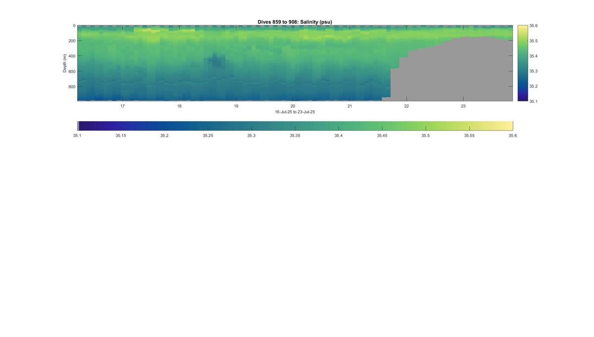Select the Depth (m) y-axis label
This screenshot has height=337, width=594.
65,63
